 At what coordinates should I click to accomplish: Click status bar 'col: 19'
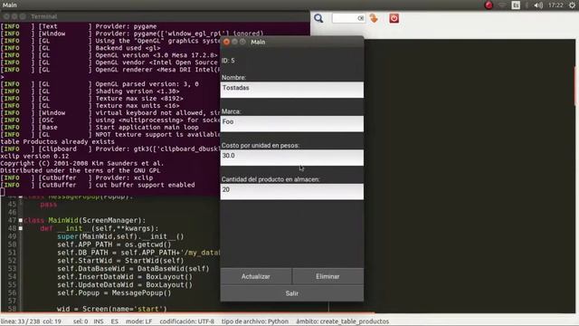(52, 321)
